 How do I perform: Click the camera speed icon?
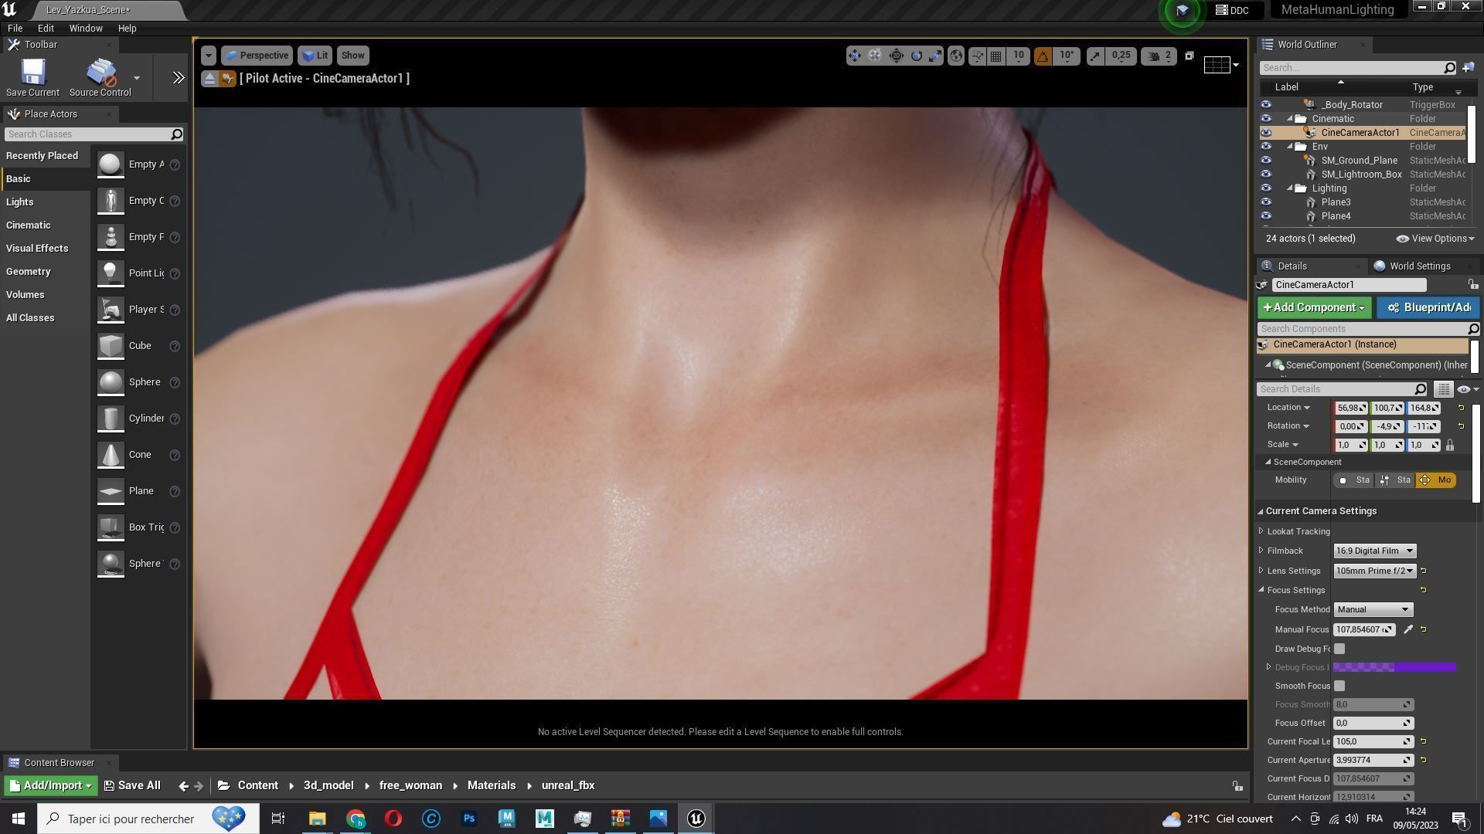(1155, 56)
